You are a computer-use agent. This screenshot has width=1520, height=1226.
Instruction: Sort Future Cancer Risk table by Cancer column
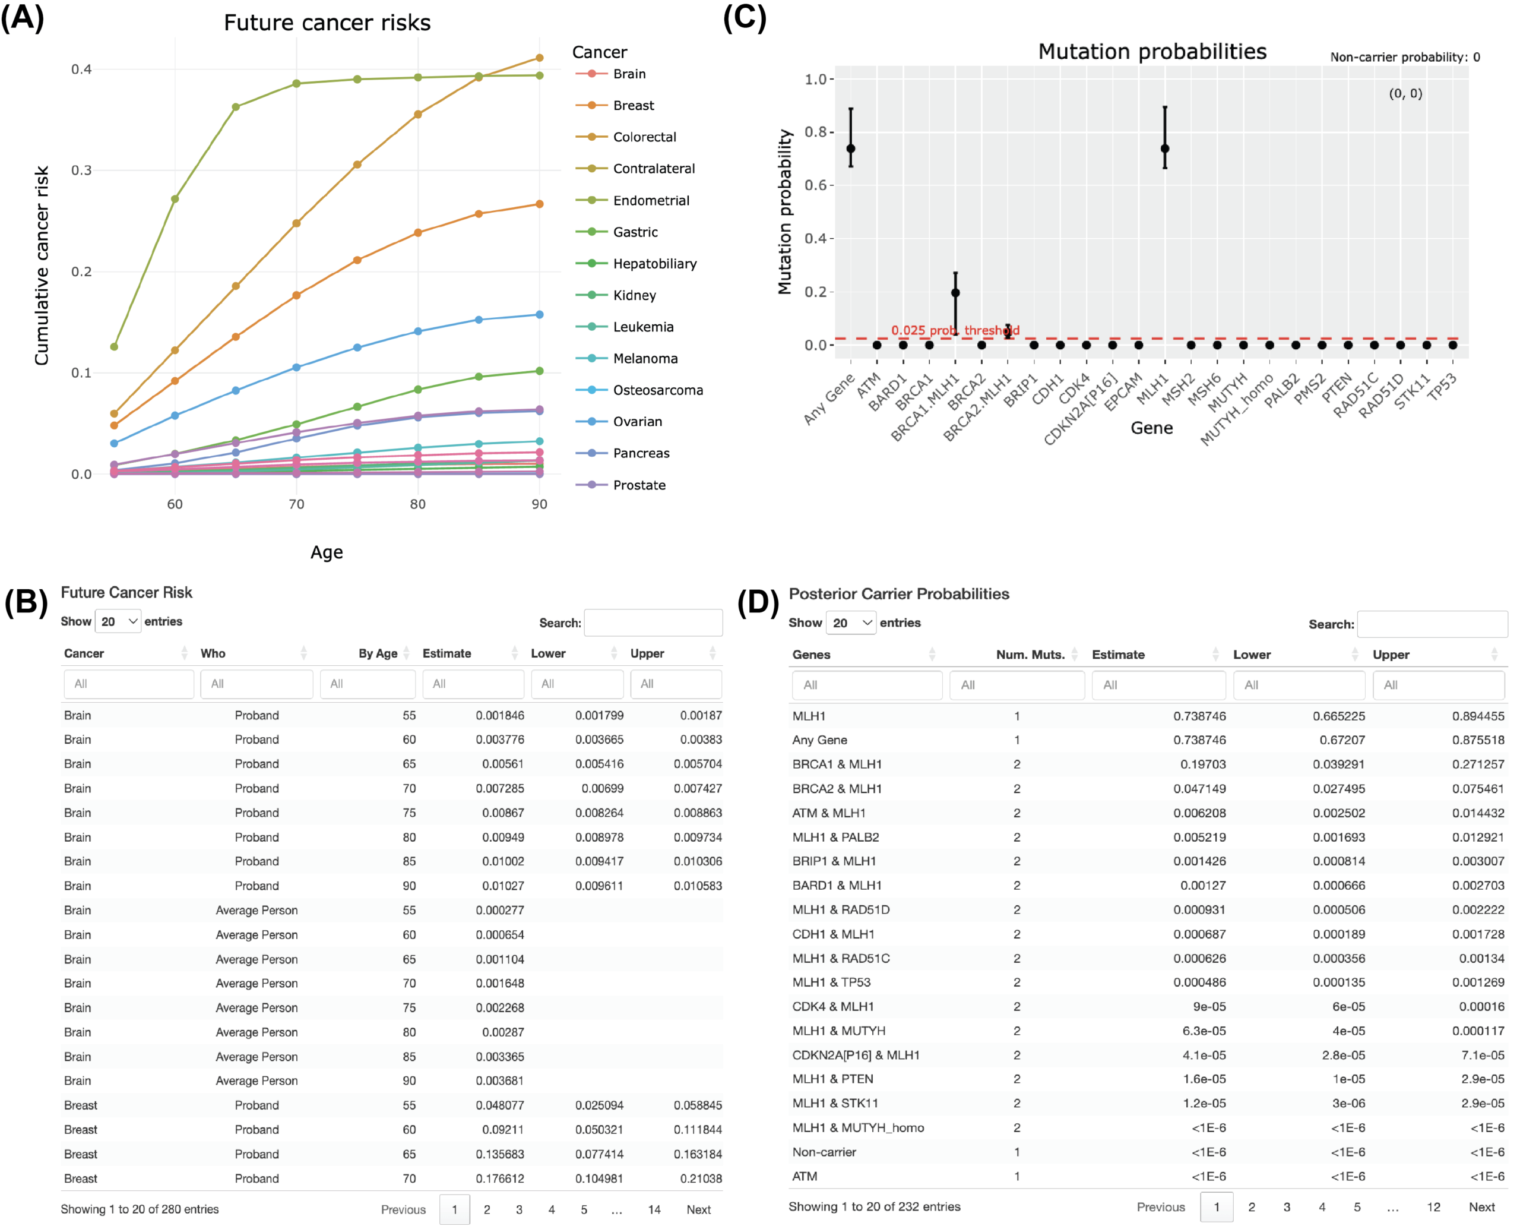click(184, 653)
